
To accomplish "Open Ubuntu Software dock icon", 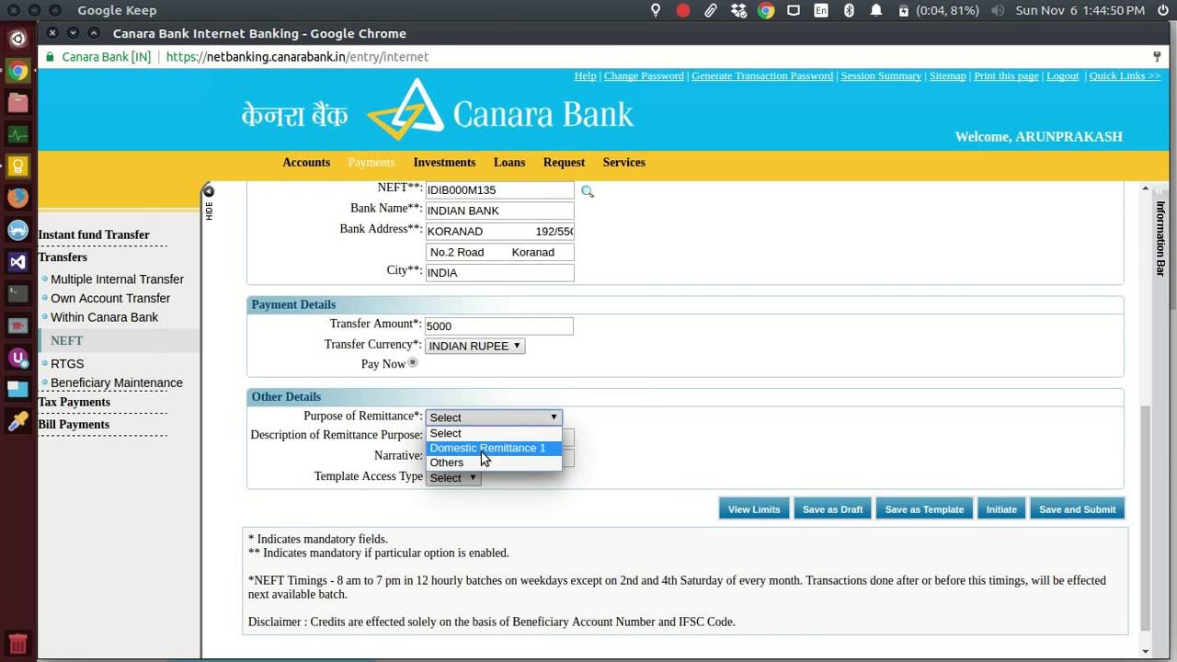I will pos(17,358).
